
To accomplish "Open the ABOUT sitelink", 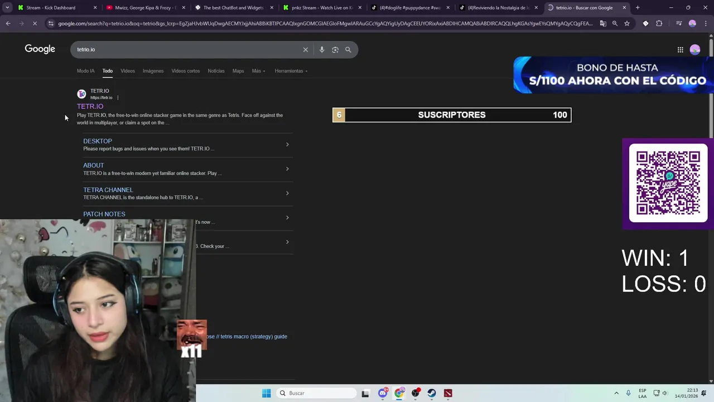I will [94, 165].
